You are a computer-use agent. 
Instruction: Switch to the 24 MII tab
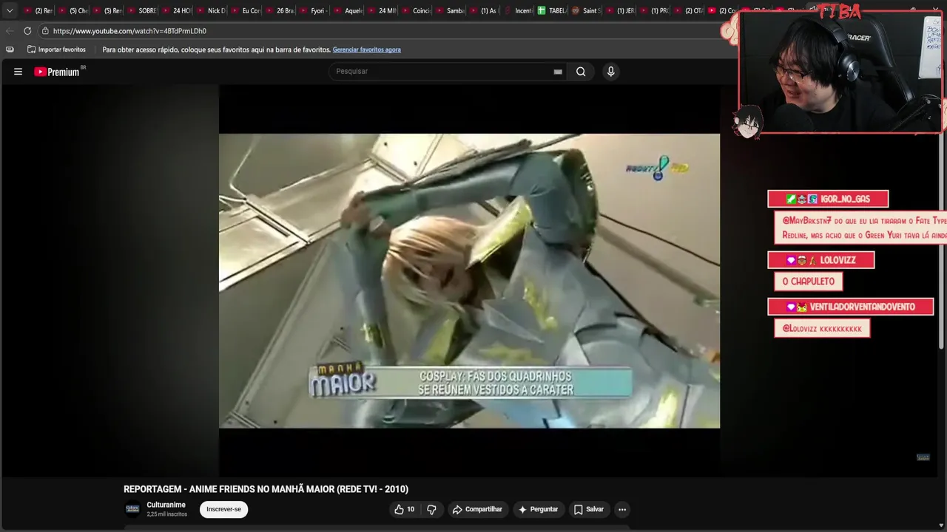pyautogui.click(x=382, y=10)
